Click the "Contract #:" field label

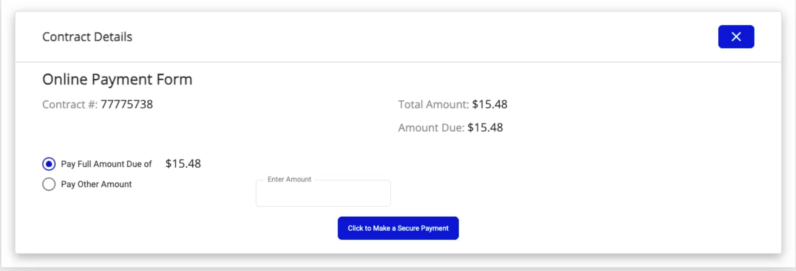[70, 104]
